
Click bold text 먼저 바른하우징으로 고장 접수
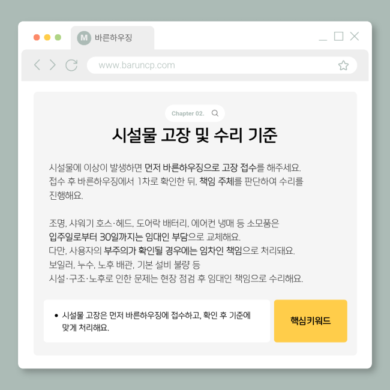coord(200,167)
